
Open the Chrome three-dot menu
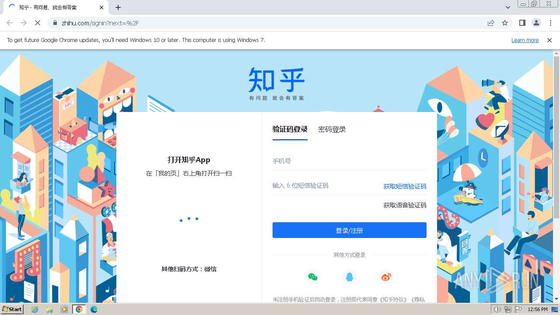coord(550,23)
